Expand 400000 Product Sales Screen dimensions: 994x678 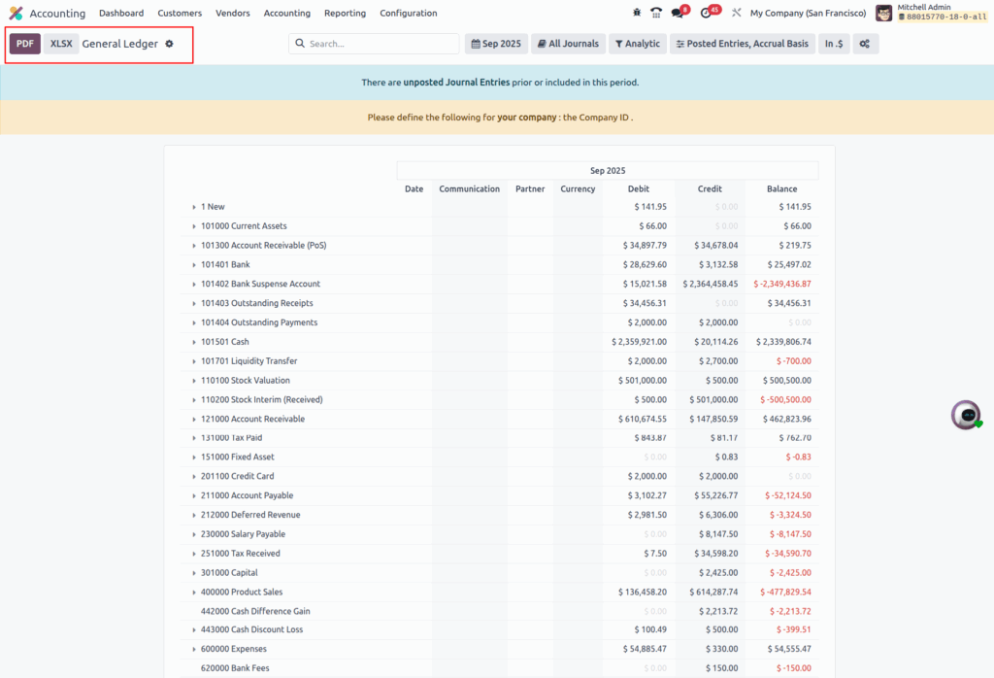click(194, 593)
